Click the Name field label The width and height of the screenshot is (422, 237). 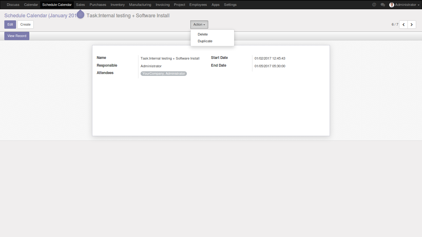(x=101, y=58)
